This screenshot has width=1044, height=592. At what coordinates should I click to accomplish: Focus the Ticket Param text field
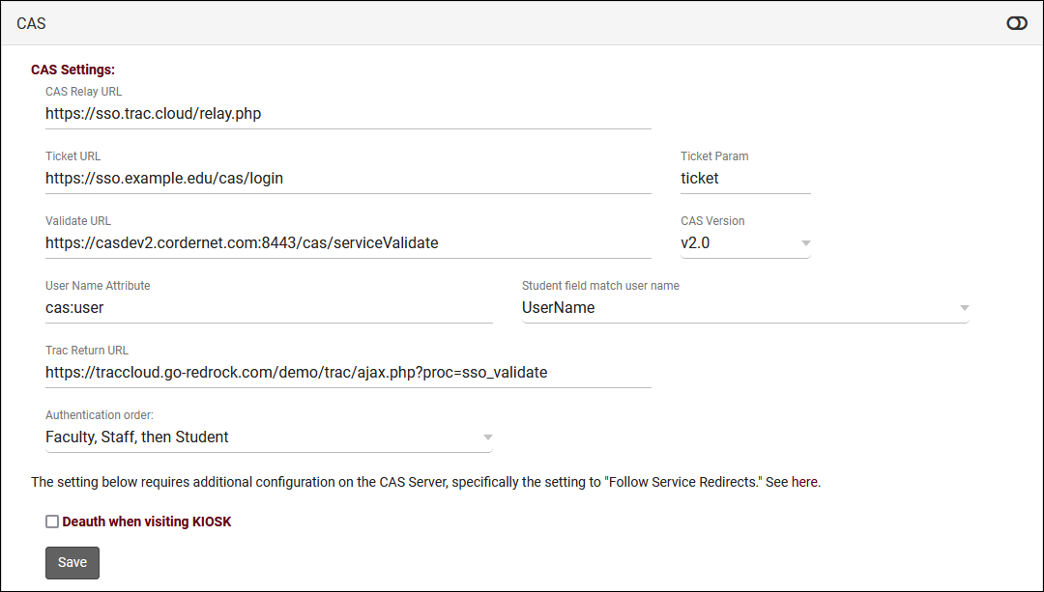[x=744, y=179]
